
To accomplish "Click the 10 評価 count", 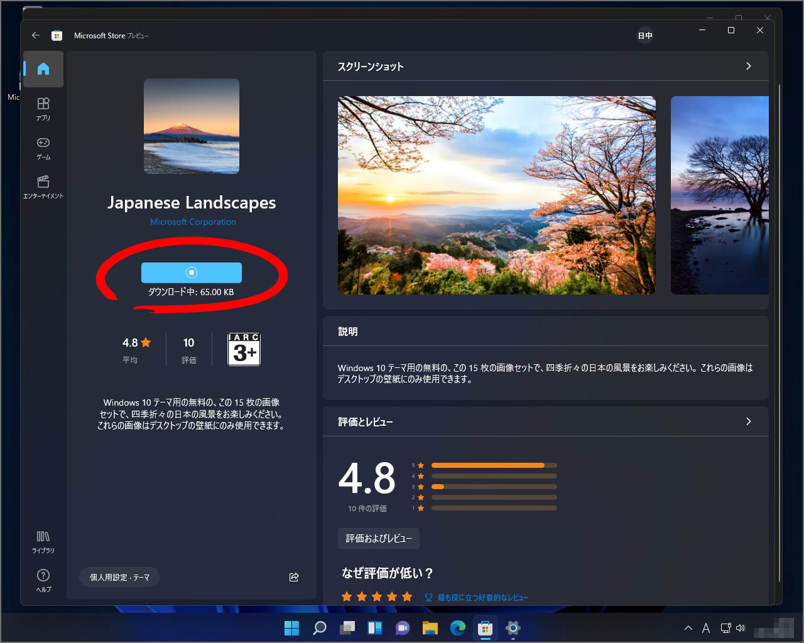I will pos(189,350).
